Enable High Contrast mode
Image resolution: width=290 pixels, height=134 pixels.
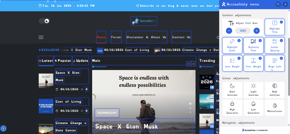click(x=275, y=90)
